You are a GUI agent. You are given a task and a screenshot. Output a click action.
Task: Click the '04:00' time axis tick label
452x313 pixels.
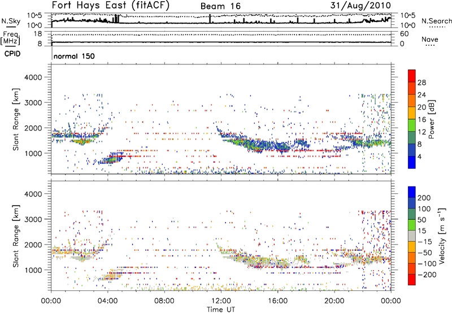click(x=108, y=301)
